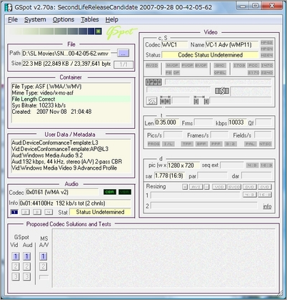
Task: Click the QPEL indicator
Action: (220, 72)
